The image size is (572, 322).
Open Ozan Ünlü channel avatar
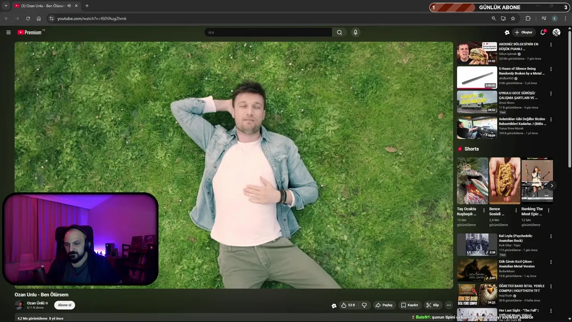click(19, 305)
